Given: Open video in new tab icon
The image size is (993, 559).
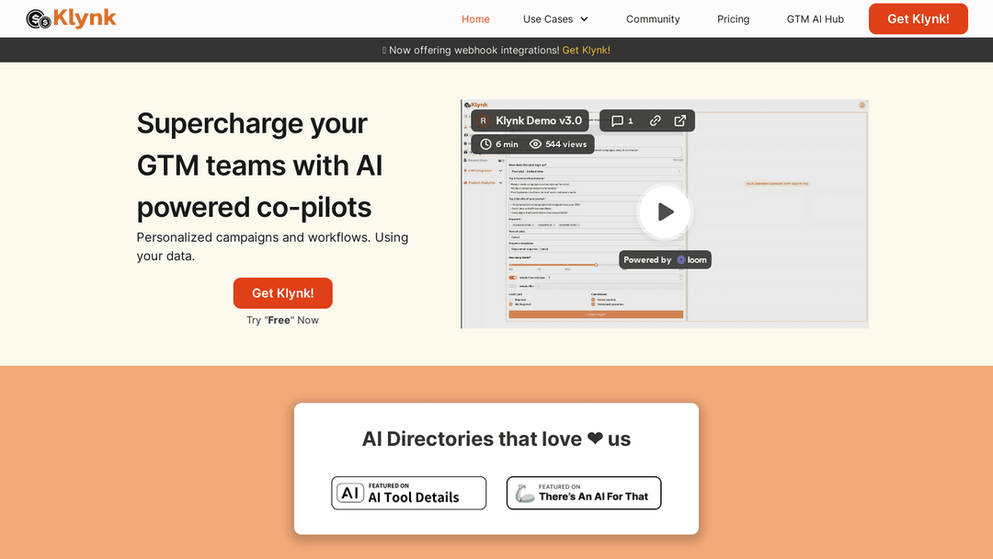Looking at the screenshot, I should coord(679,120).
